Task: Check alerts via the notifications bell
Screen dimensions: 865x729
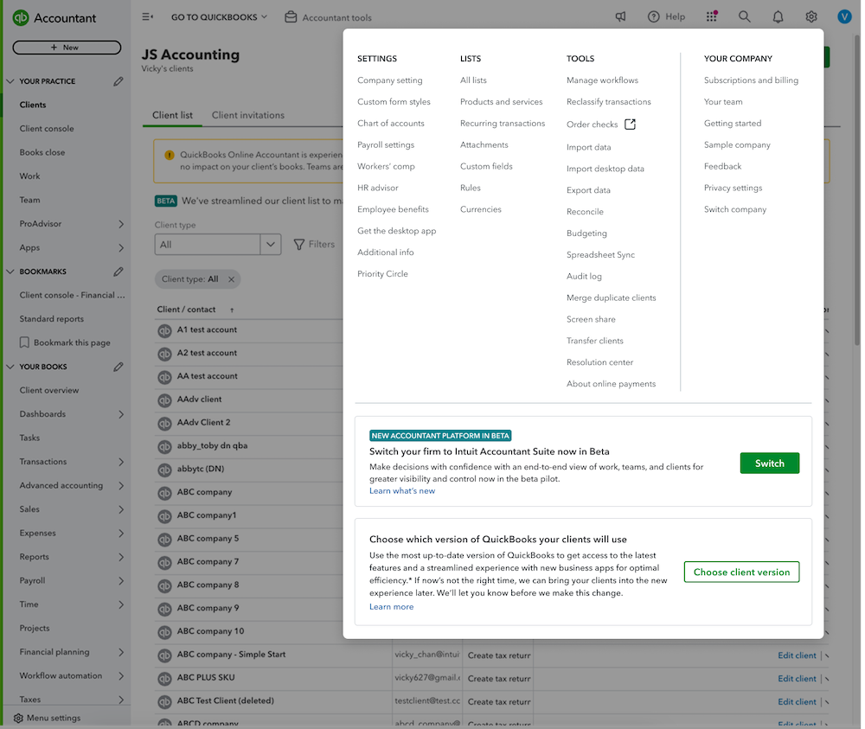Action: (x=778, y=16)
